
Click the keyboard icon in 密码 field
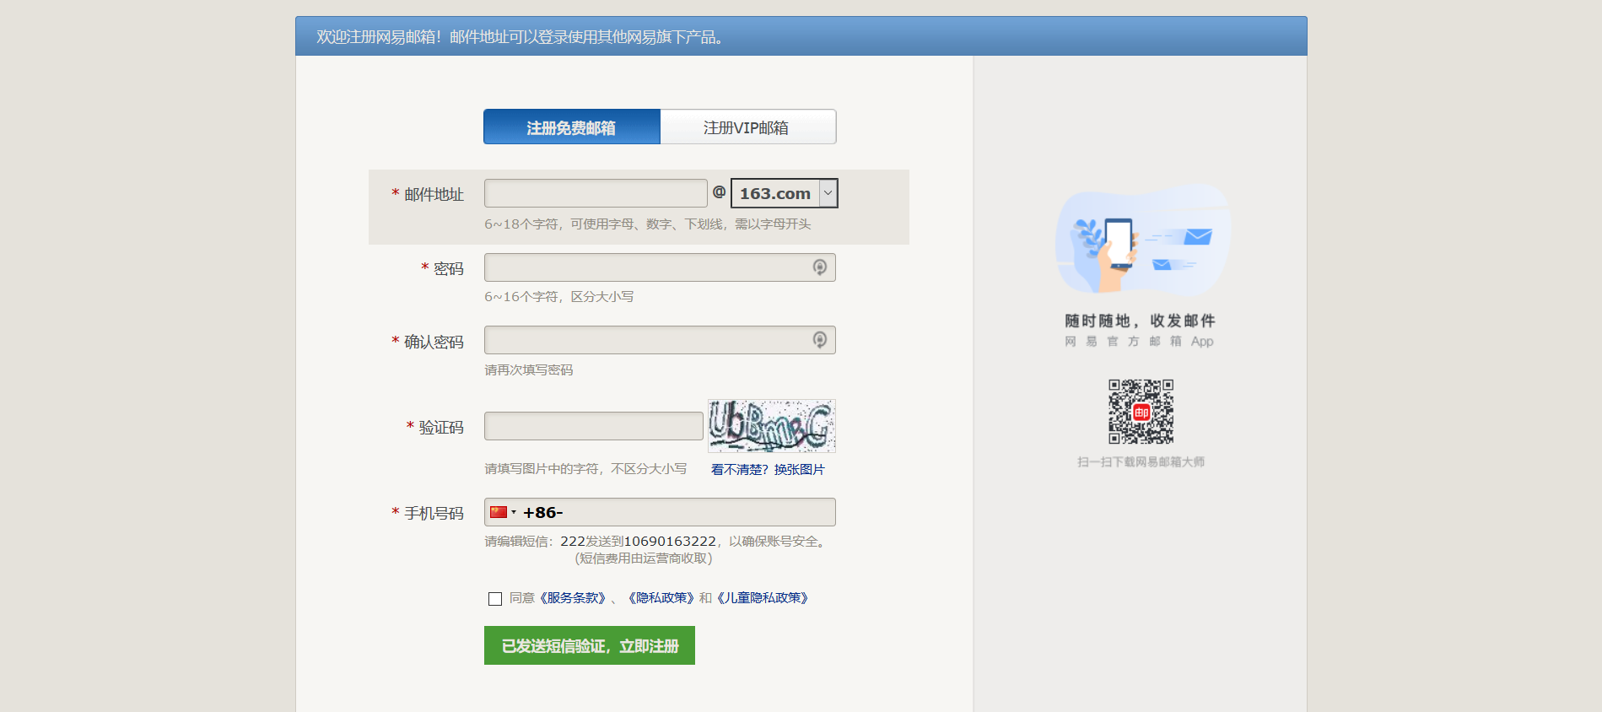click(x=819, y=267)
